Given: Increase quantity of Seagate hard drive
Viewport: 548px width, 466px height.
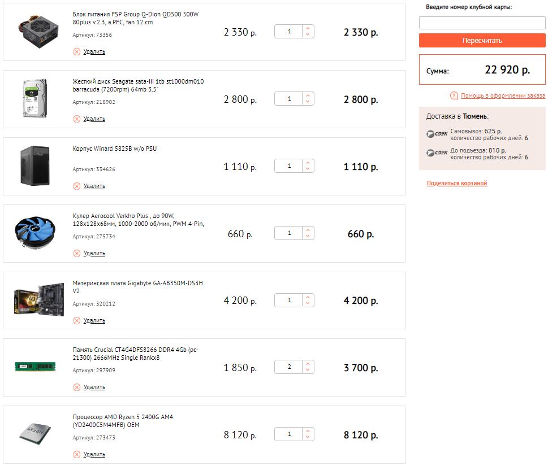Looking at the screenshot, I should coord(308,95).
